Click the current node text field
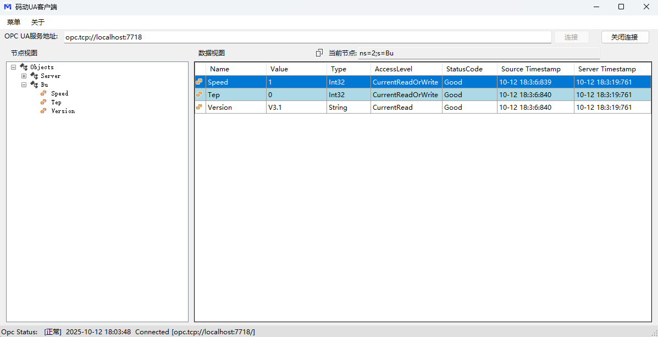Viewport: 658px width, 337px height. [x=478, y=53]
